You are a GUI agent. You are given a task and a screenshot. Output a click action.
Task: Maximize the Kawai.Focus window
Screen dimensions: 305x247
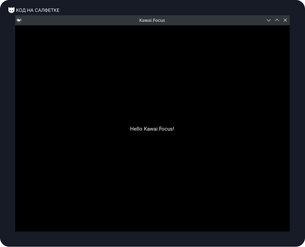[x=277, y=20]
